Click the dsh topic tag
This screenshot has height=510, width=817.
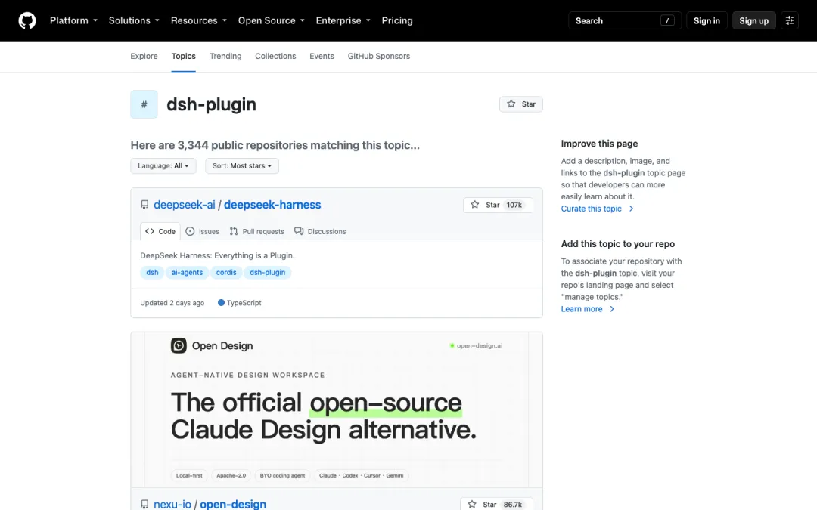152,273
